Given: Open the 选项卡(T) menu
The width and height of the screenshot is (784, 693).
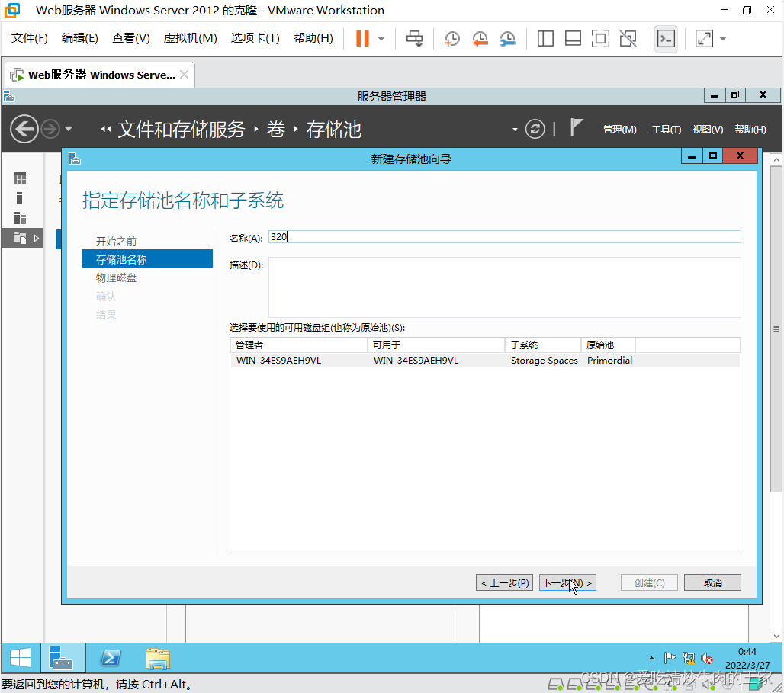Looking at the screenshot, I should (x=255, y=38).
